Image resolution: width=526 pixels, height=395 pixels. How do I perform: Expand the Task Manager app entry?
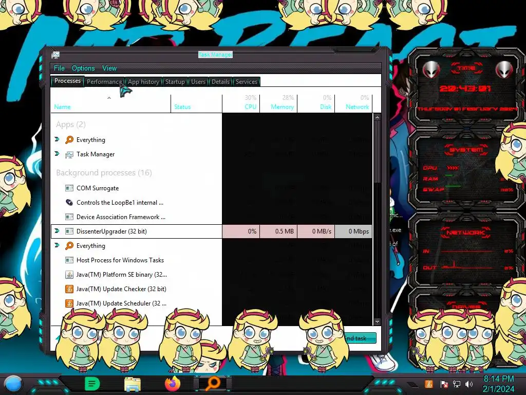pyautogui.click(x=57, y=153)
